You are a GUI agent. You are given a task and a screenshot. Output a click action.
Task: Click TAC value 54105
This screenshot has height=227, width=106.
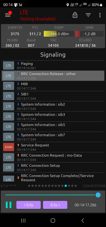(53, 45)
